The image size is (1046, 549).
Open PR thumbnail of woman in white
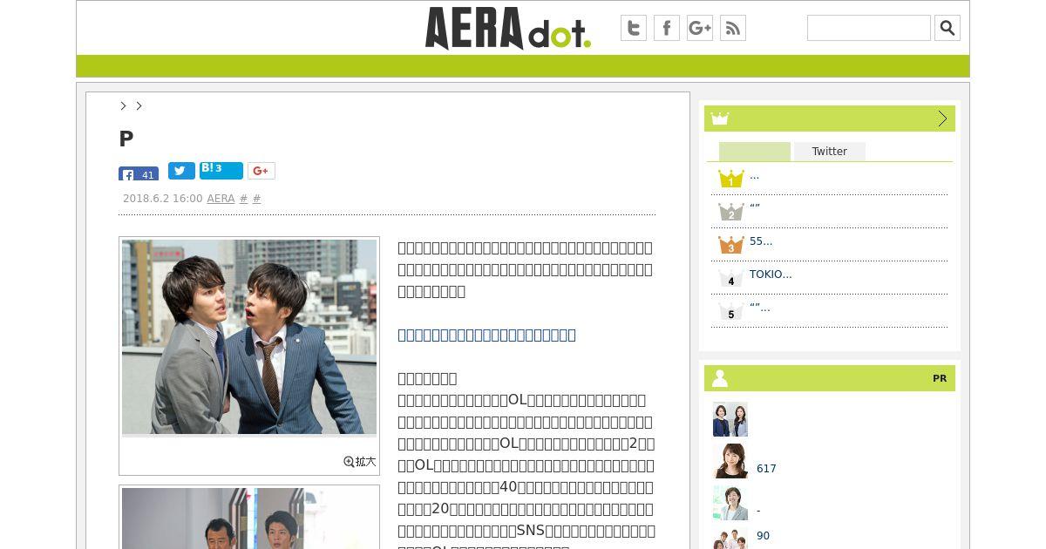point(730,503)
